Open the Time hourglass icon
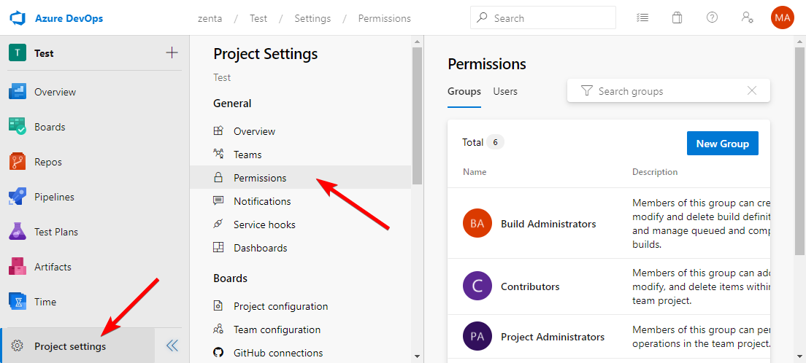 click(18, 301)
